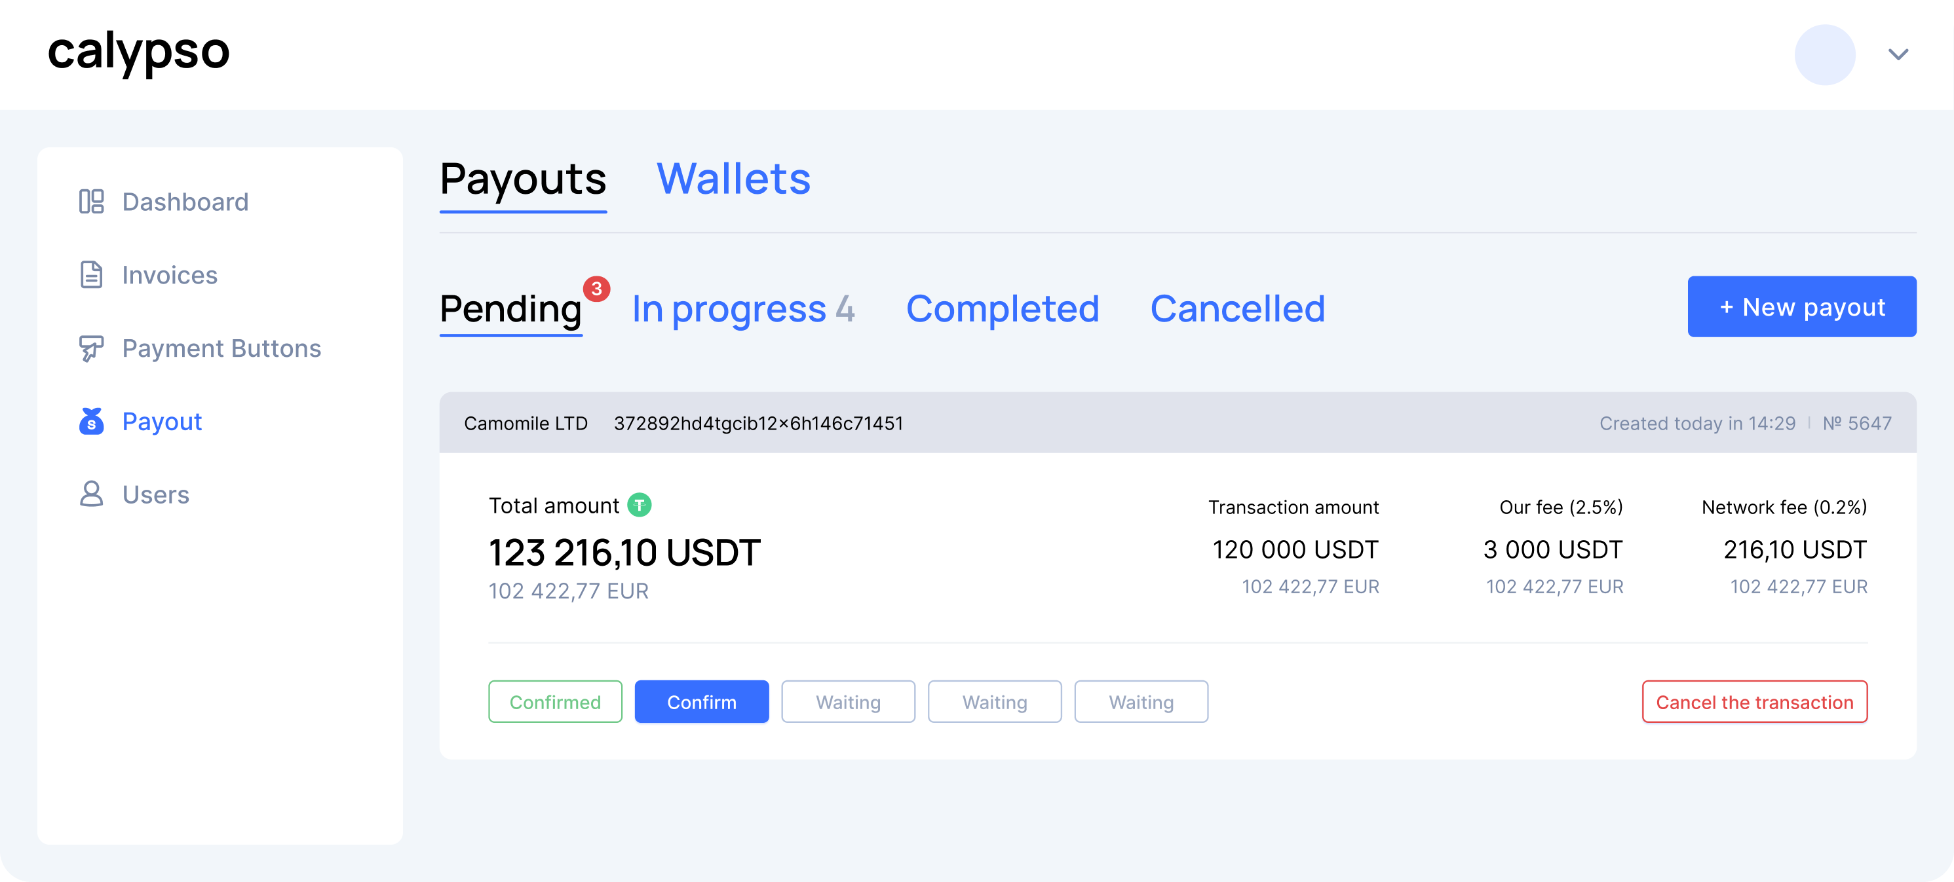The image size is (1954, 882).
Task: Click the Users person icon
Action: (91, 494)
